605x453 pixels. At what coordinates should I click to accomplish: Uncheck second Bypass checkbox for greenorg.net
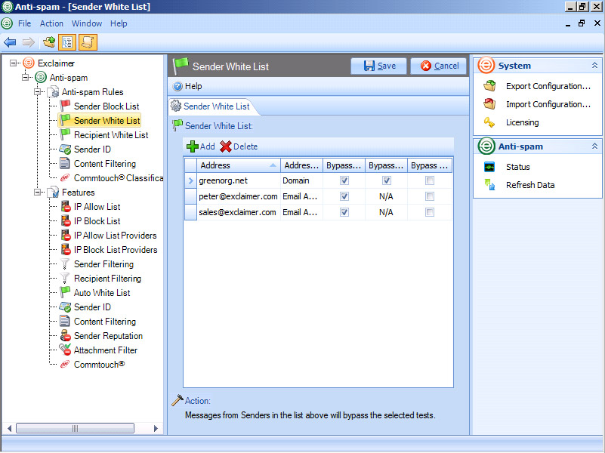click(x=386, y=180)
